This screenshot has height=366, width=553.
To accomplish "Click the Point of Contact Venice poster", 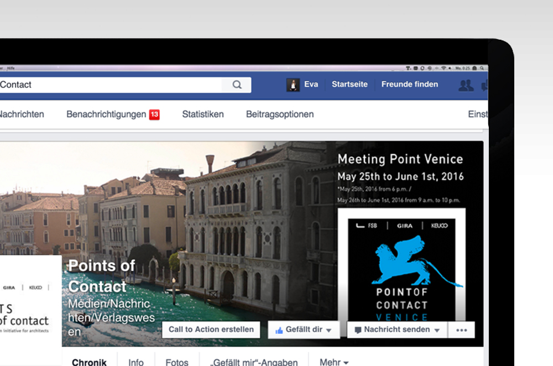I will pos(401,265).
